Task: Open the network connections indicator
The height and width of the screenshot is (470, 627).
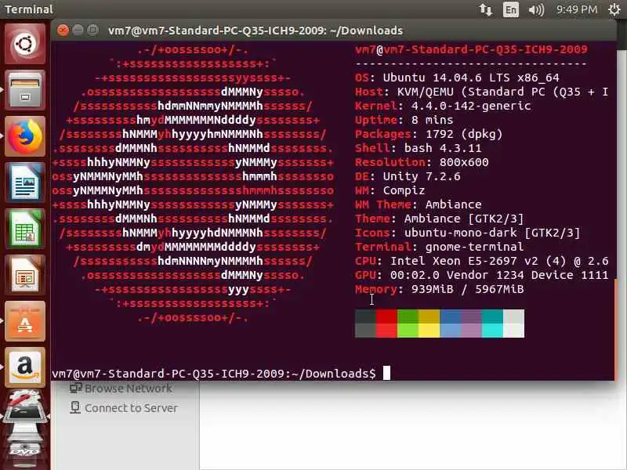Action: tap(486, 9)
